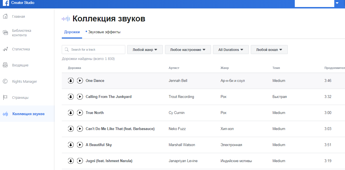
Task: Click genre Индийские мотивы
Action: pos(236,161)
